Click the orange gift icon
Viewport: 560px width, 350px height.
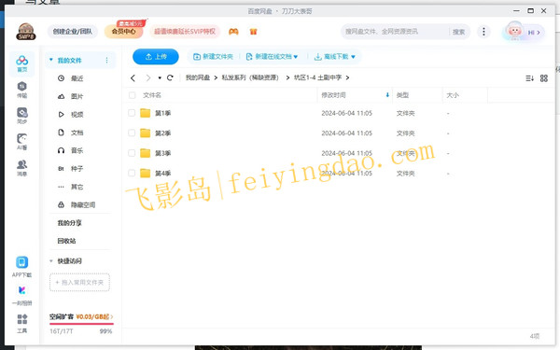[x=253, y=32]
